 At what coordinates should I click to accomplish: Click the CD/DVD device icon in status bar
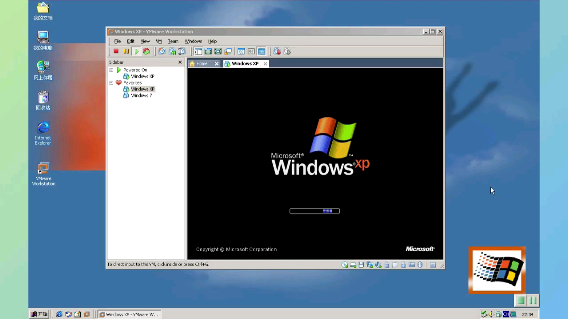pos(345,265)
